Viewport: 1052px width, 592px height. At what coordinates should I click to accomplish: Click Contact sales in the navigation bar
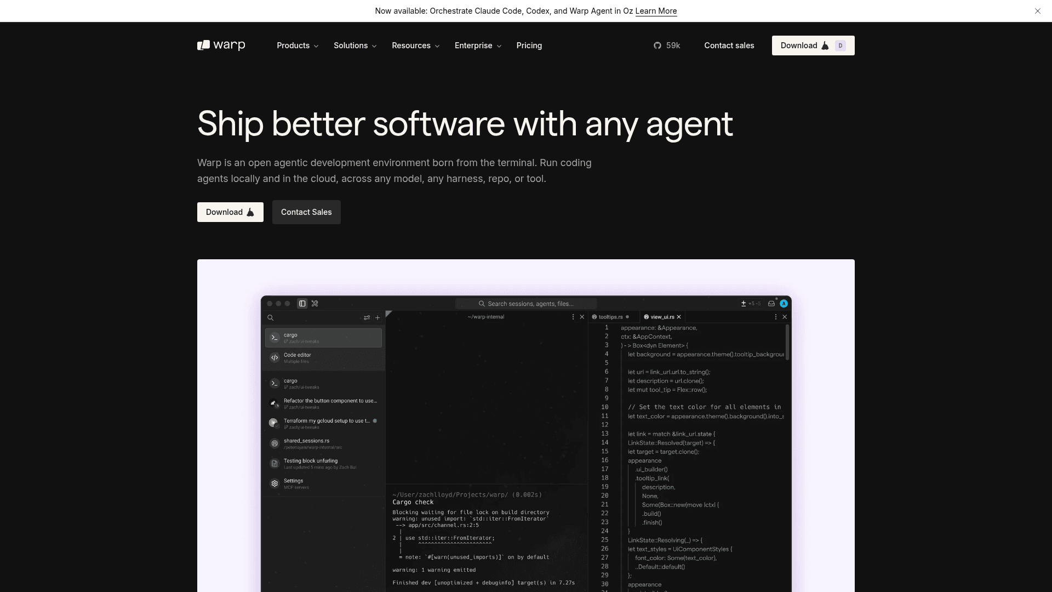(729, 45)
